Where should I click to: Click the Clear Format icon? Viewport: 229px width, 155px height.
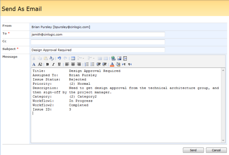[52, 58]
